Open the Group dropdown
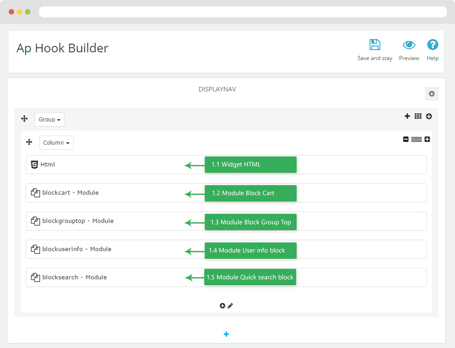 point(50,120)
